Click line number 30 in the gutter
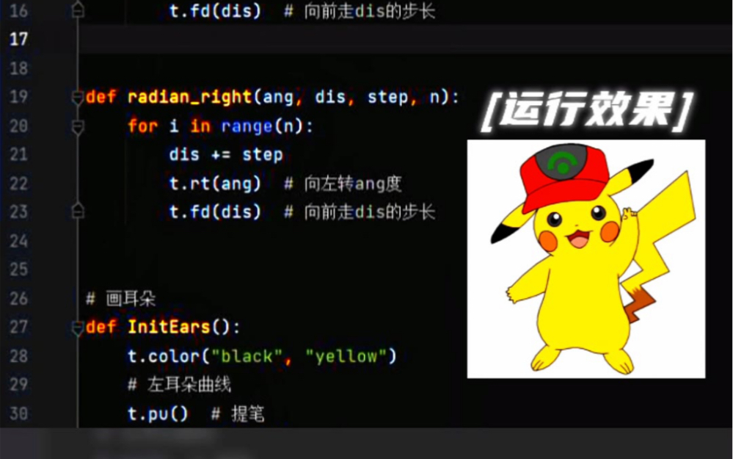733x459 pixels. (x=18, y=413)
